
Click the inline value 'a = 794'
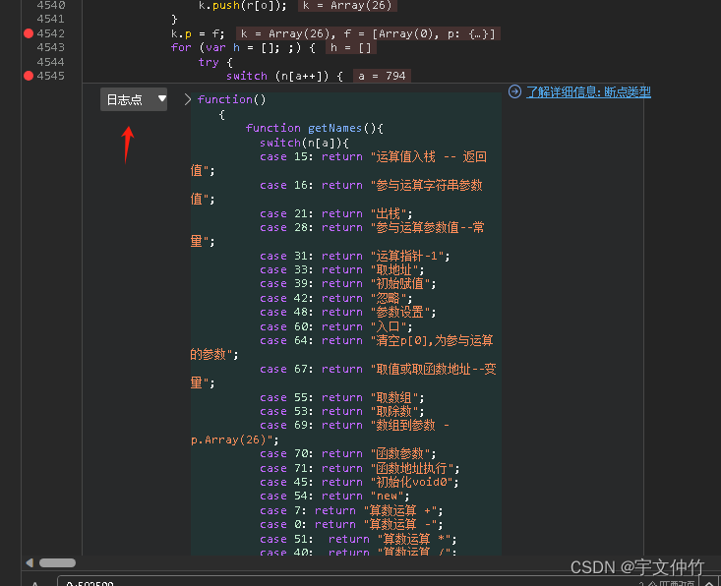tap(382, 76)
